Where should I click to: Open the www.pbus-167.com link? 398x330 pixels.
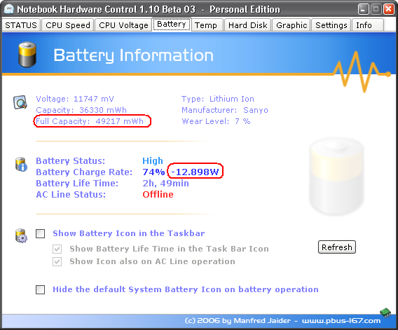tap(341, 321)
